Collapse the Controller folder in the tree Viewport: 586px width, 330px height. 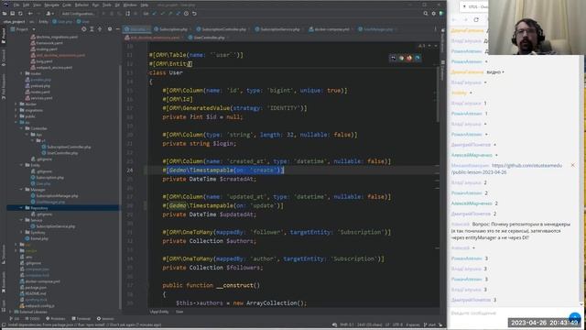[22, 128]
